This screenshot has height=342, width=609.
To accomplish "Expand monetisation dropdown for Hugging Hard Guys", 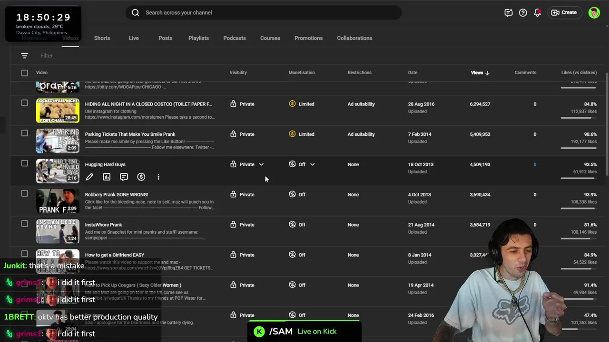I will (313, 164).
